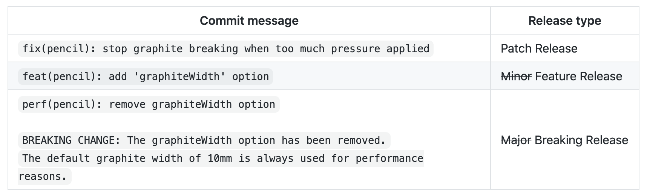Click the 10mm value in breaking change note
Screen dimensions: 647x196
(220, 158)
